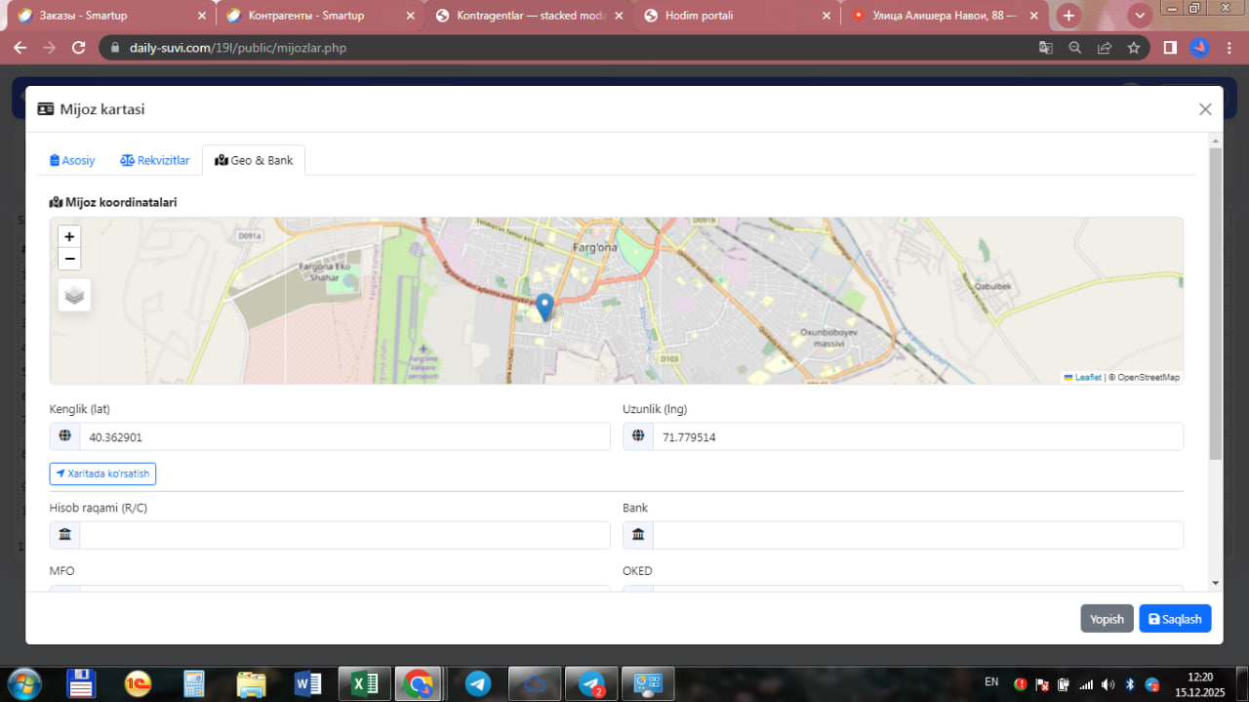Bookmark this page with star icon

click(1133, 48)
